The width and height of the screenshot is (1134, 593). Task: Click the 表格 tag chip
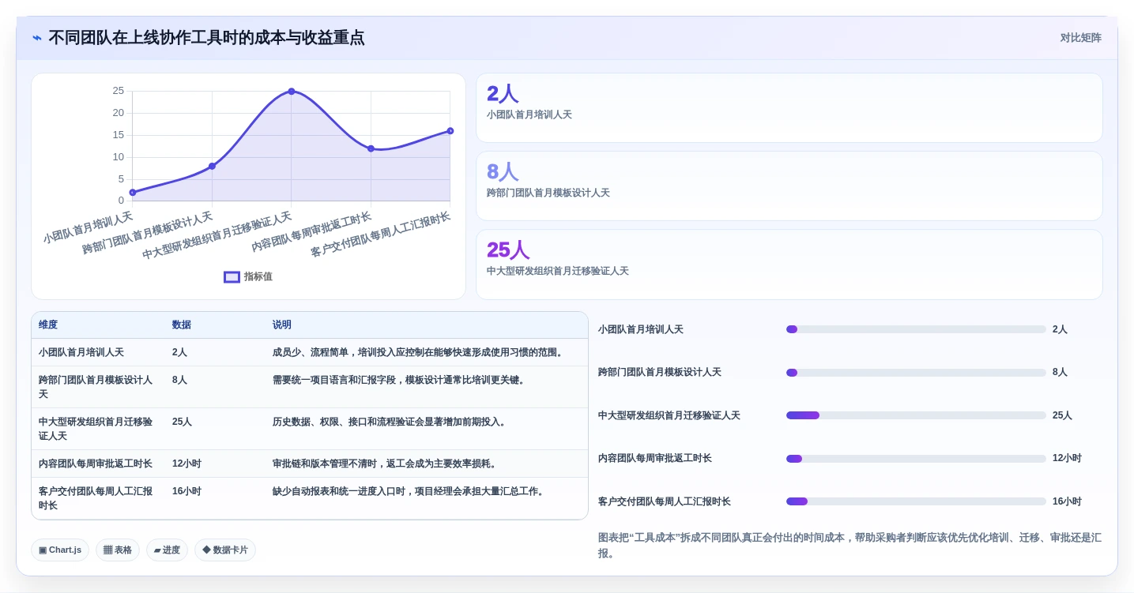tap(118, 550)
